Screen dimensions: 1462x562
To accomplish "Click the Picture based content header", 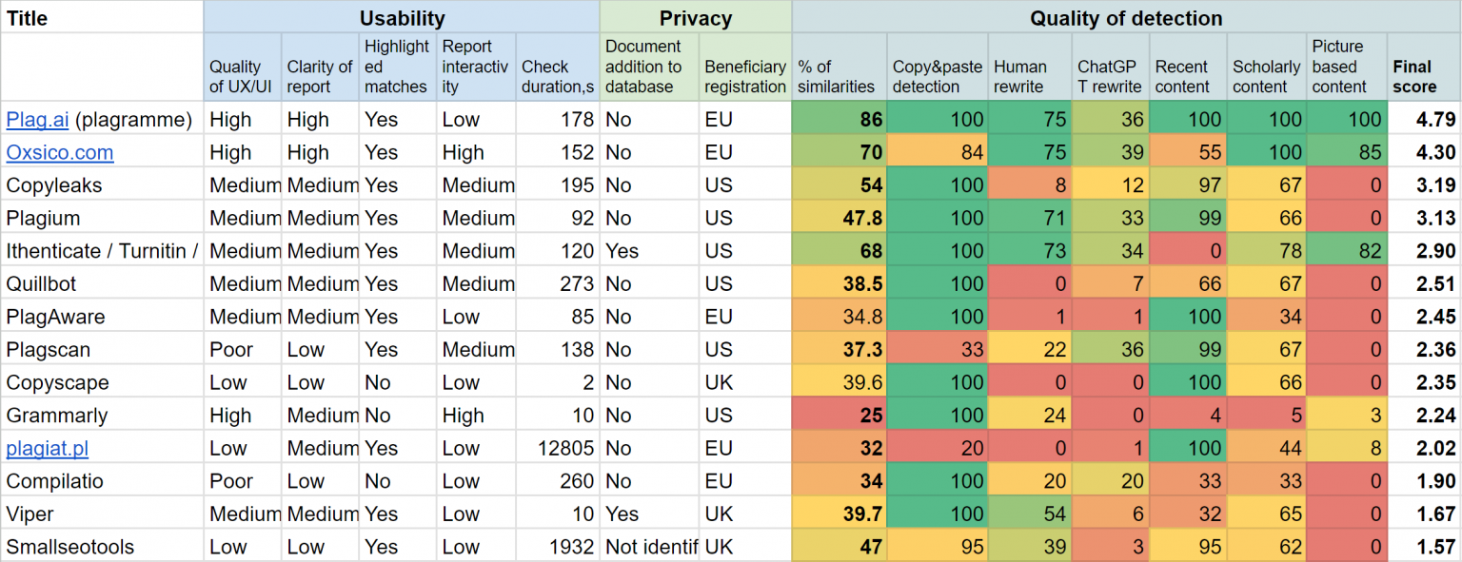I will point(1346,67).
